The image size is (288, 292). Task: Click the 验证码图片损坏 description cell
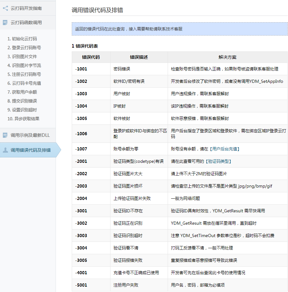139,186
